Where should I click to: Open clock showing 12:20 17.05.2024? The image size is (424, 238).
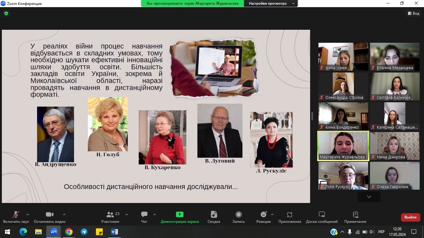click(397, 232)
